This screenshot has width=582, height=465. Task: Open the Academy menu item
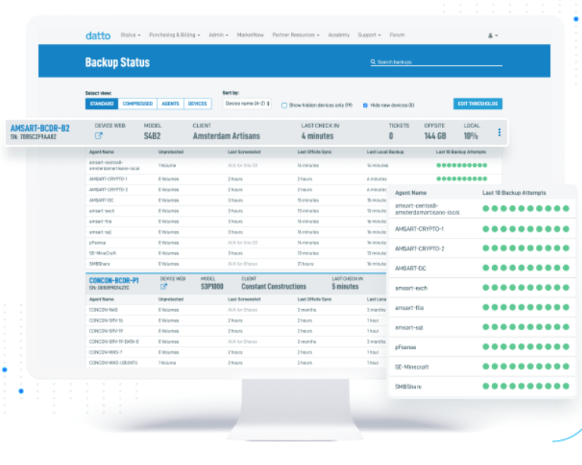click(339, 35)
